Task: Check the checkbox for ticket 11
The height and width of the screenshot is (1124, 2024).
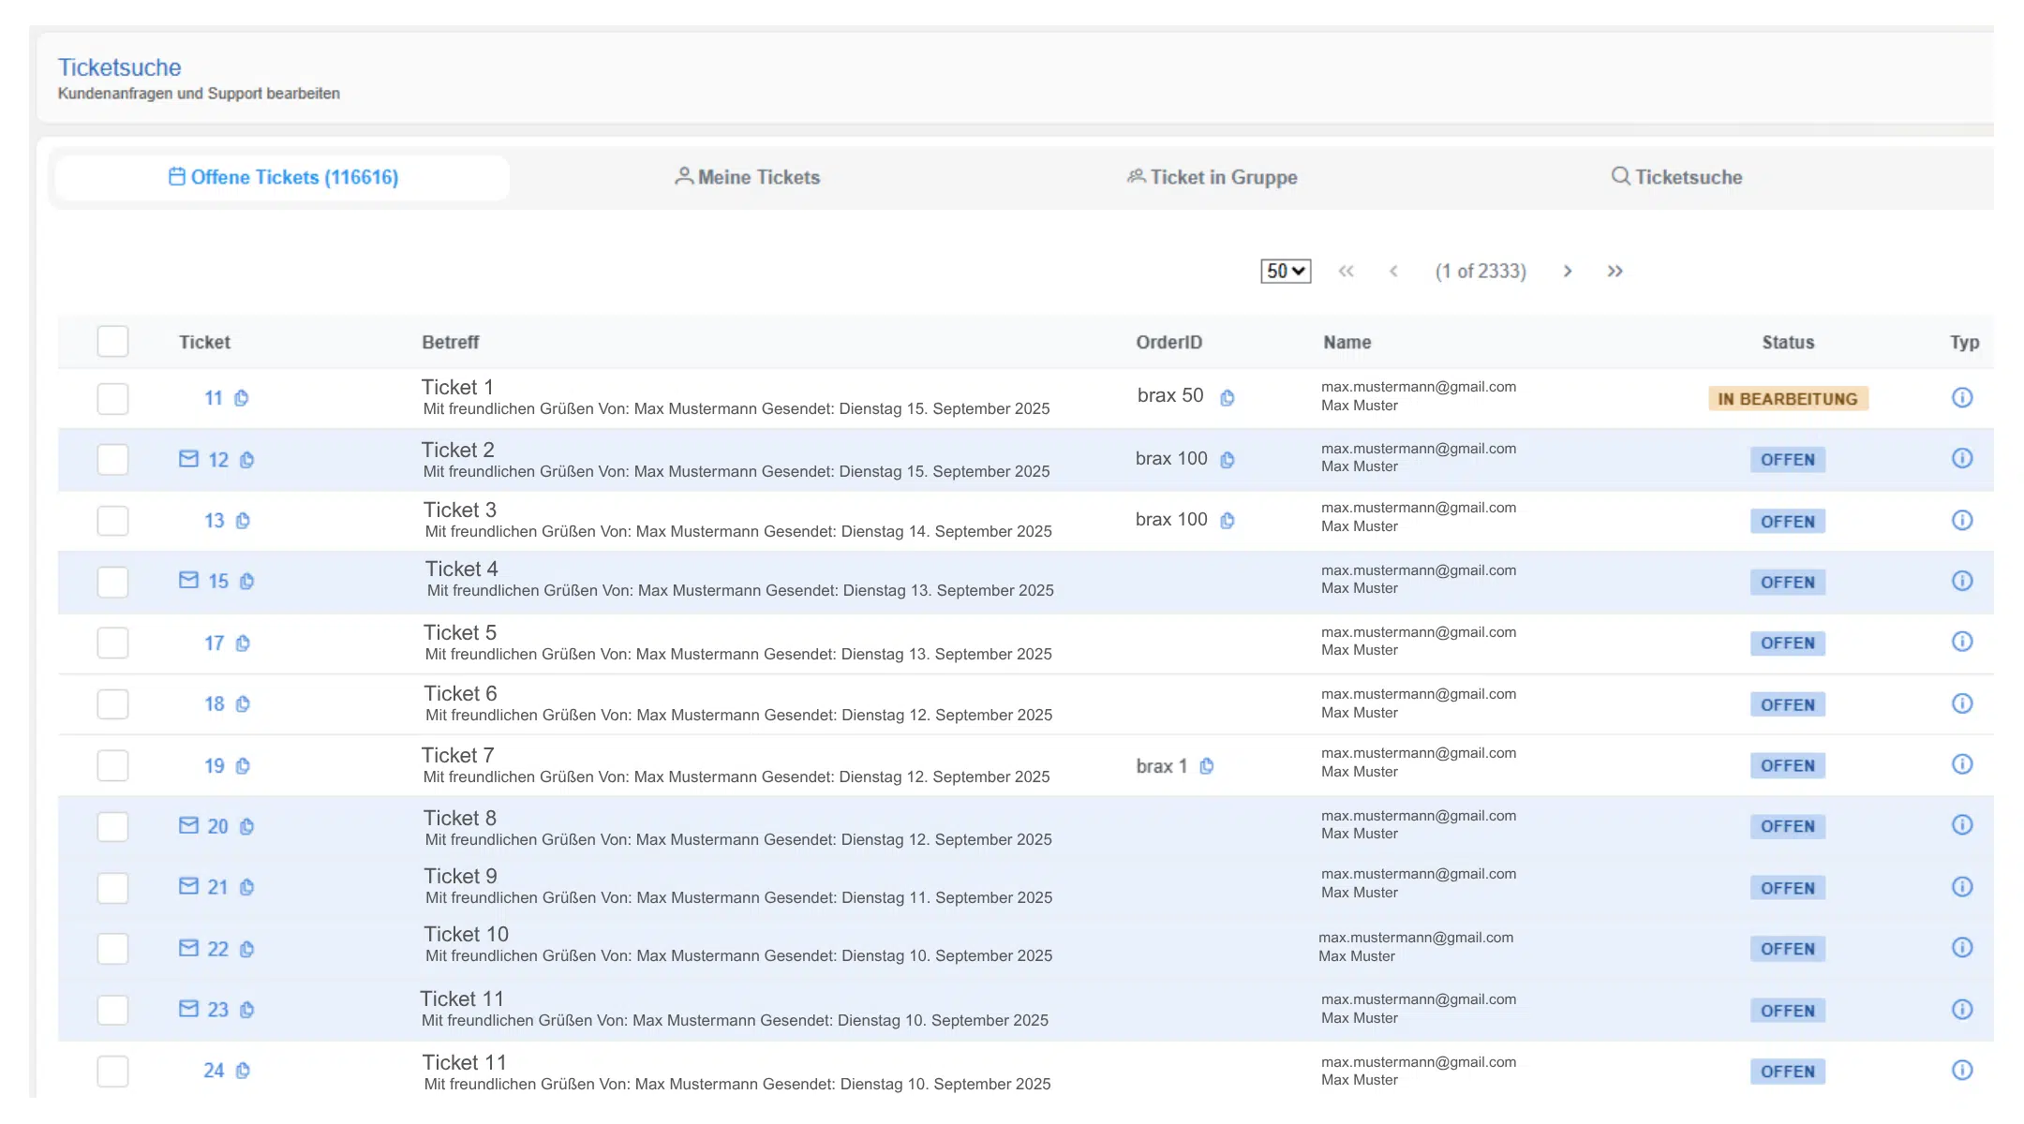Action: [112, 399]
